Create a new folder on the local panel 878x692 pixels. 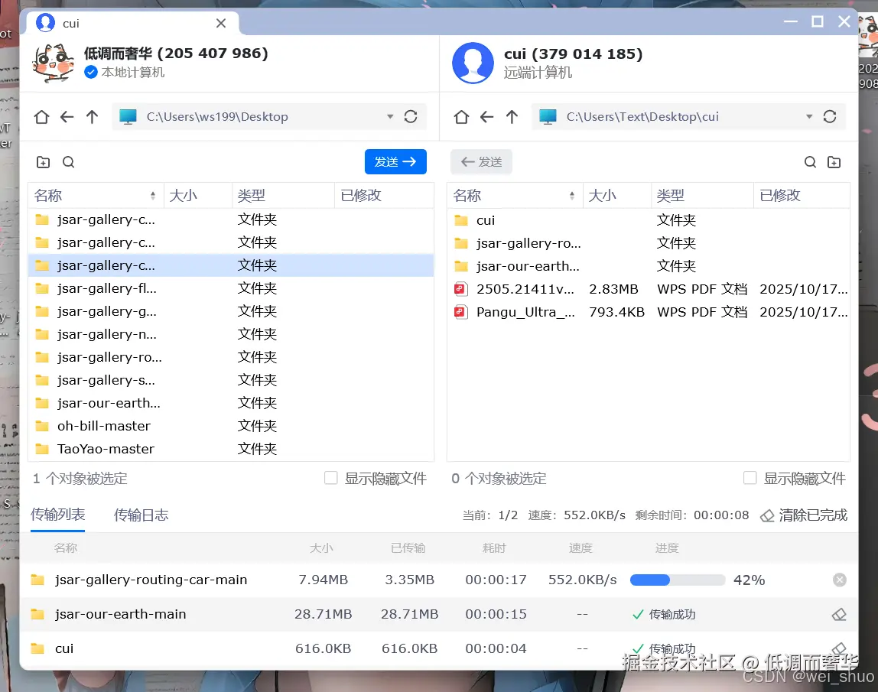click(43, 161)
